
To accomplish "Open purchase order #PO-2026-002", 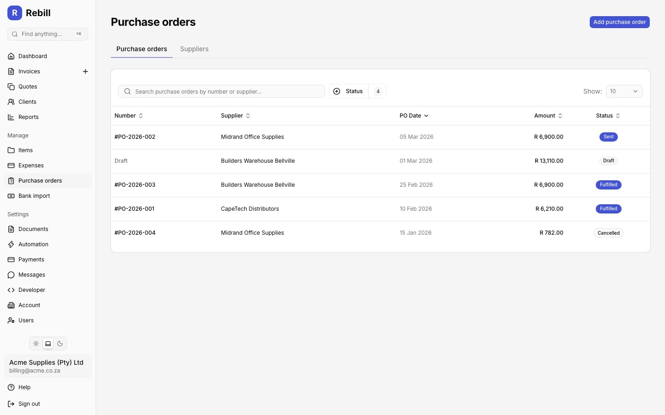I will pyautogui.click(x=135, y=137).
